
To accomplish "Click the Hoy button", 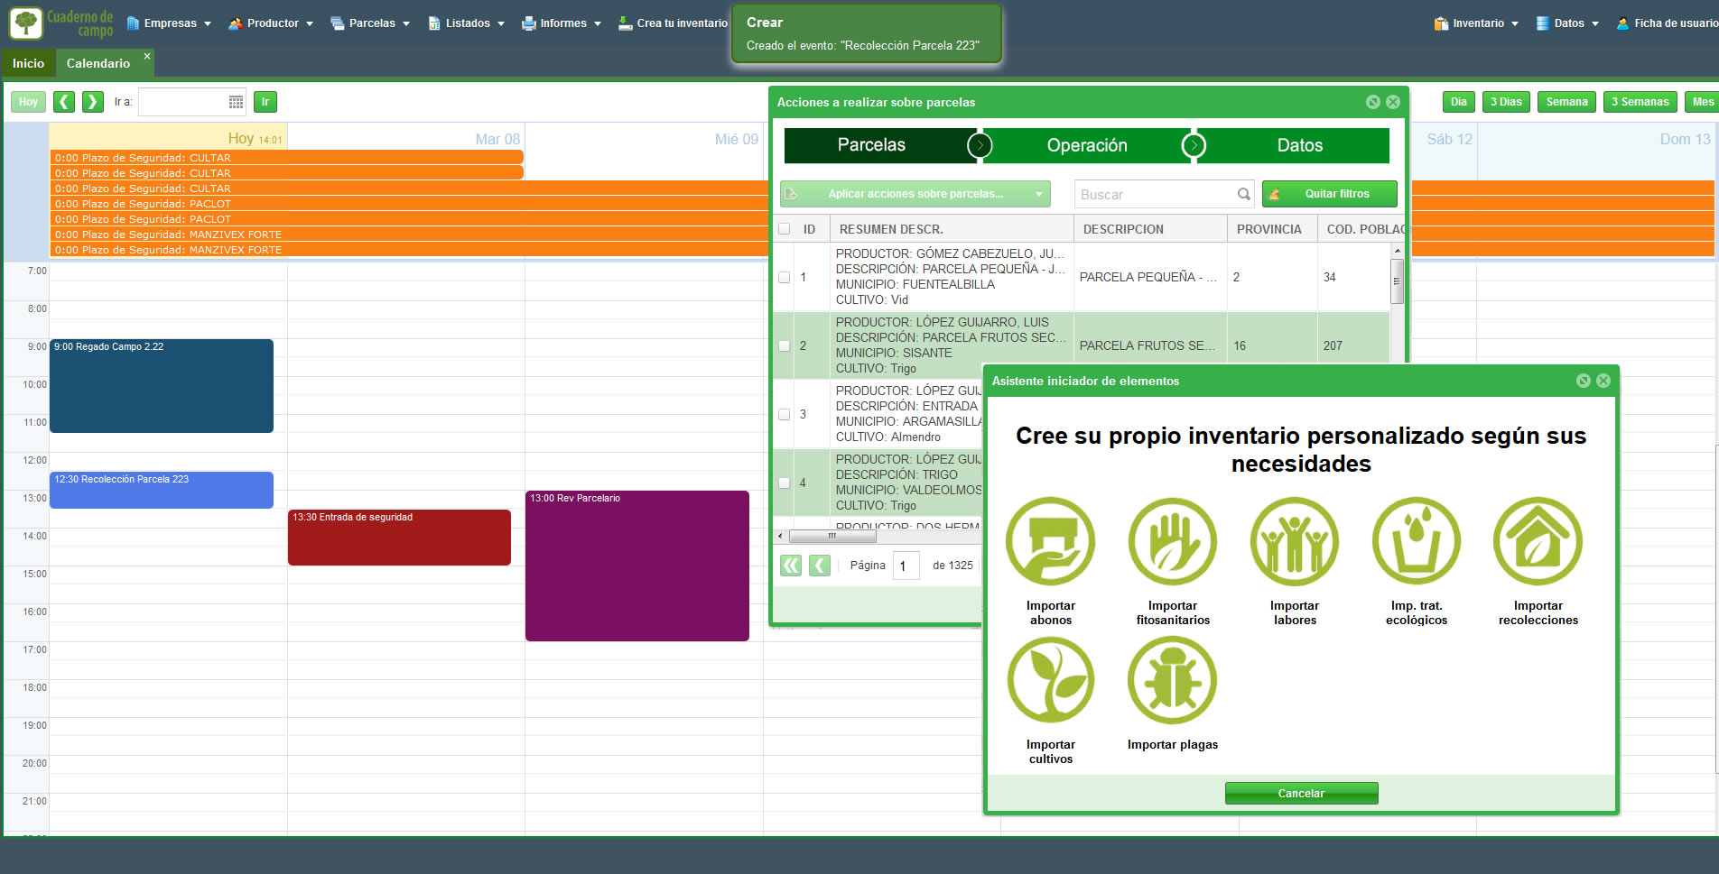I will point(29,102).
